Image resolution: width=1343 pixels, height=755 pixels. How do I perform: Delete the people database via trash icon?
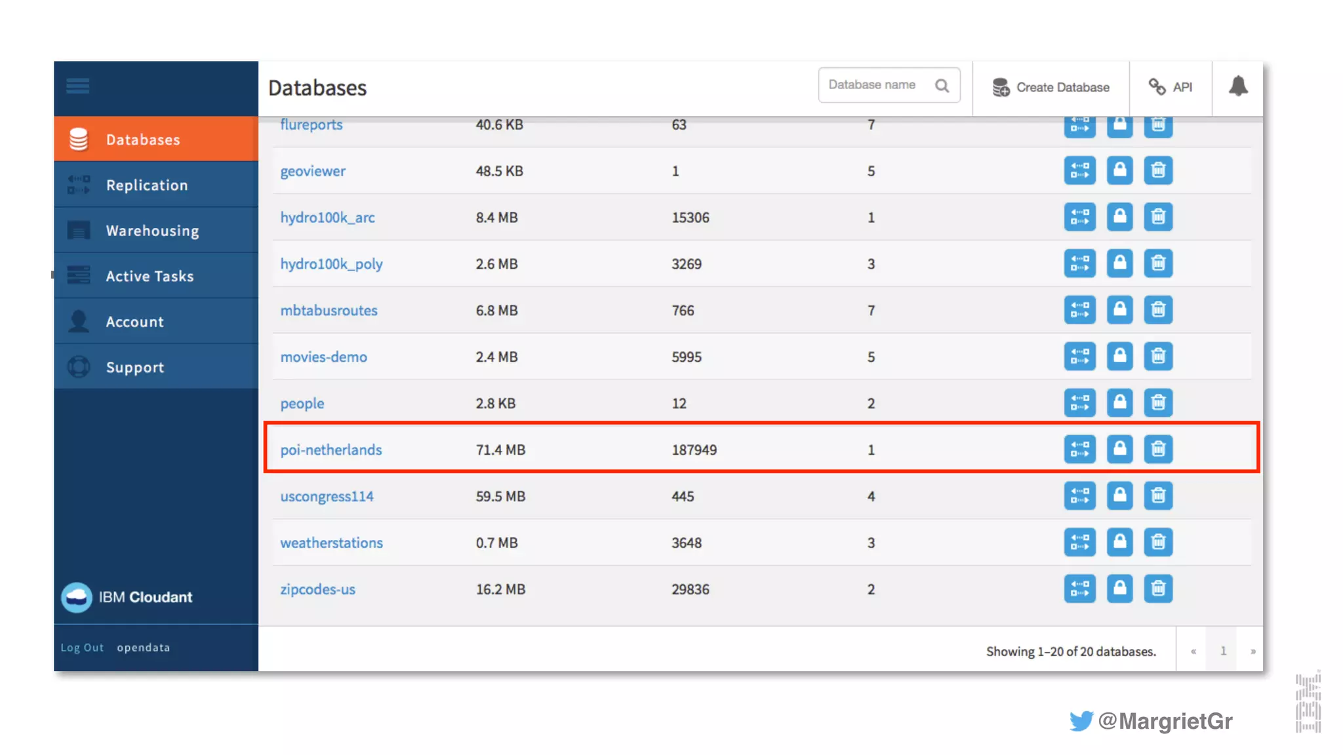coord(1158,402)
